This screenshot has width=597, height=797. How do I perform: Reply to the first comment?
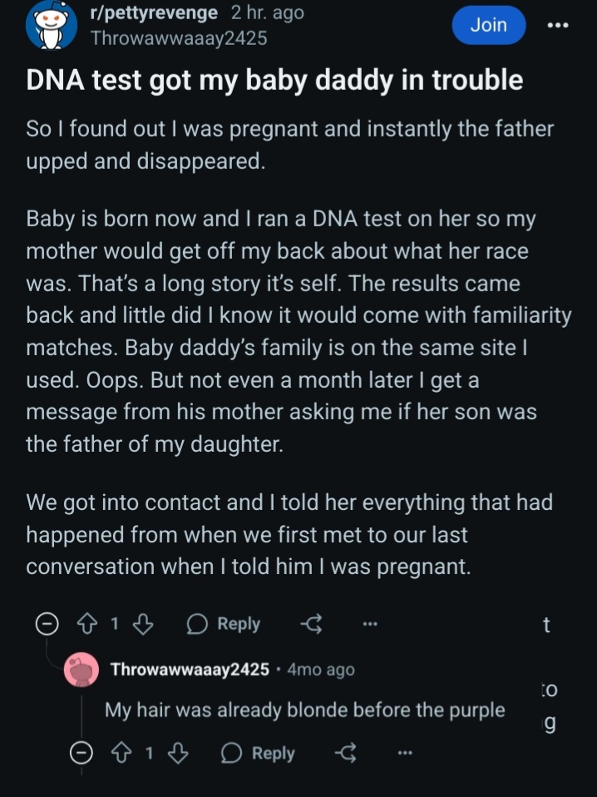click(x=224, y=624)
